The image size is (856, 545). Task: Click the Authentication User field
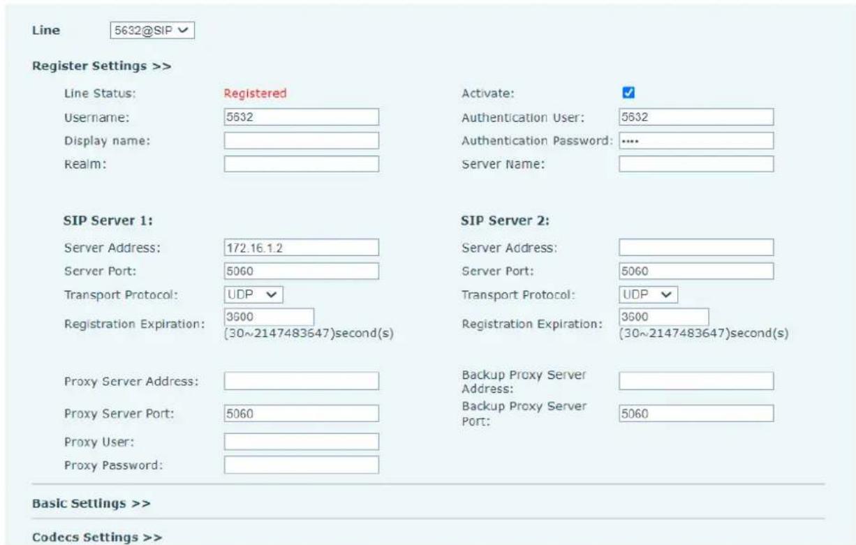click(696, 117)
